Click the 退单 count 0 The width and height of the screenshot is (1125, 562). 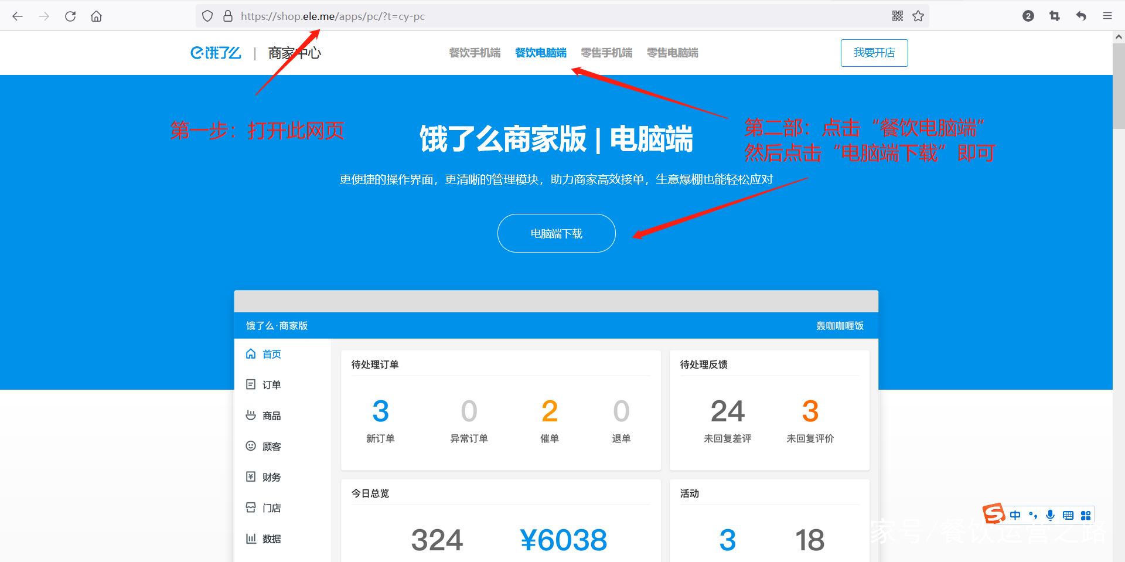621,411
